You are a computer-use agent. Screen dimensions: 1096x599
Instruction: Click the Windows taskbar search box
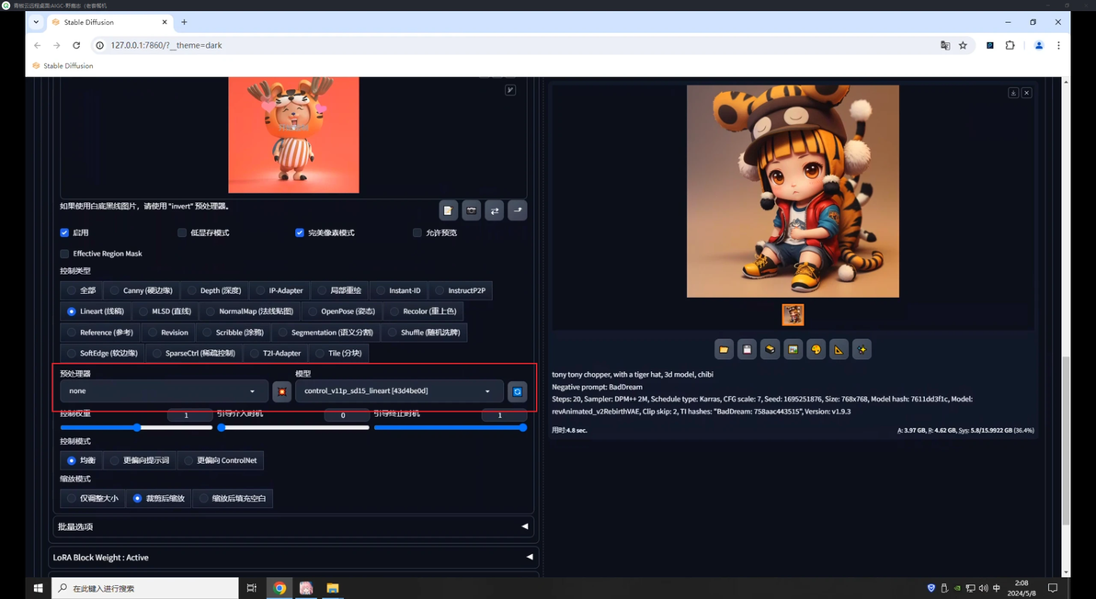click(x=145, y=588)
